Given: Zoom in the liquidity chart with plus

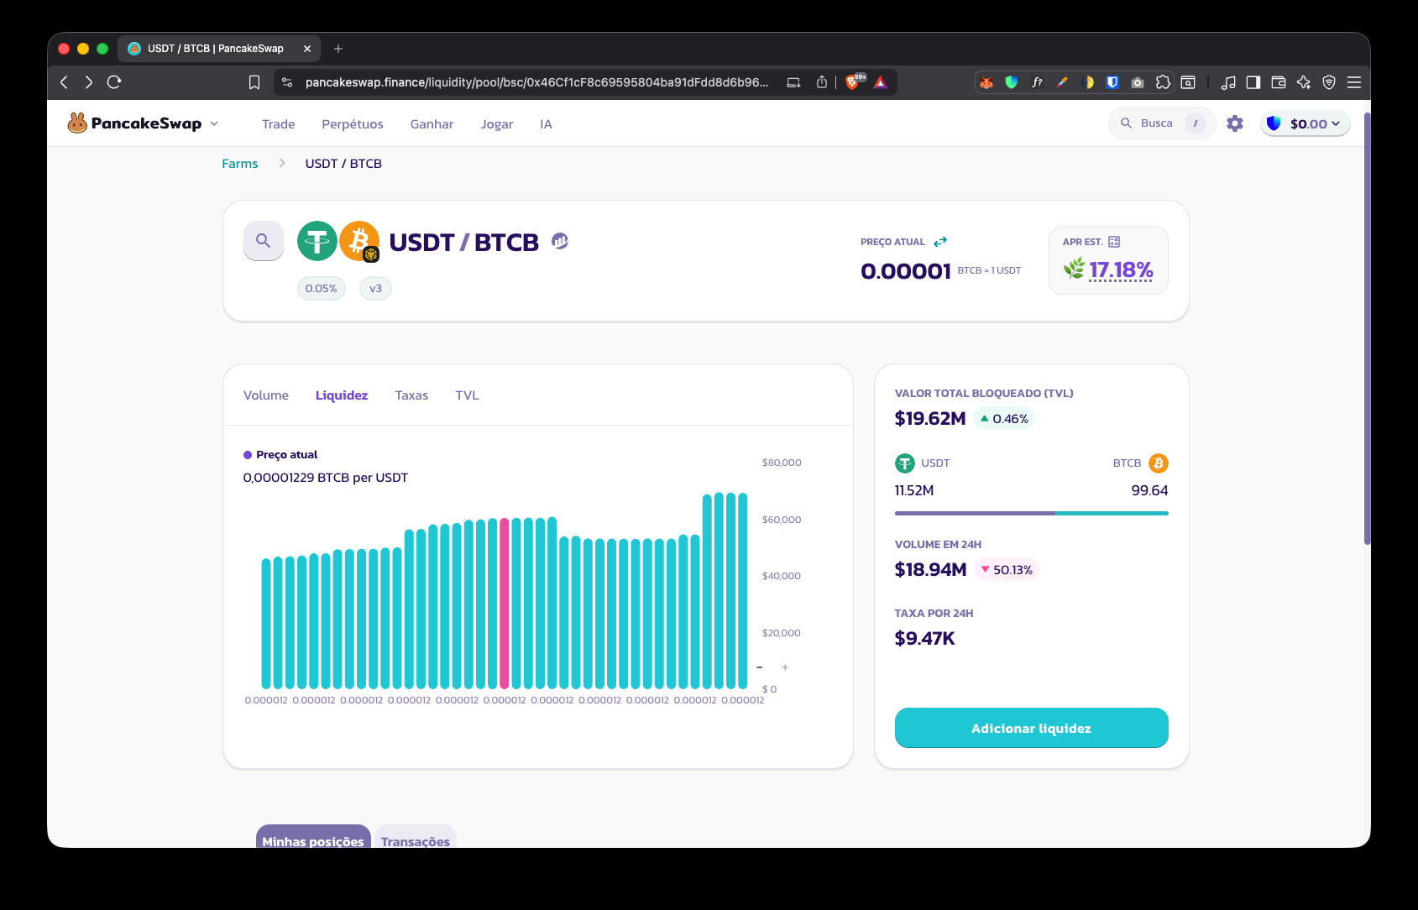Looking at the screenshot, I should (785, 667).
